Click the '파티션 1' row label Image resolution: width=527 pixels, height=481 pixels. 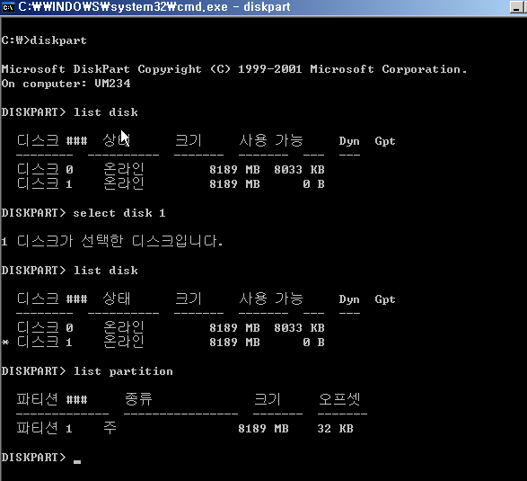click(x=44, y=428)
